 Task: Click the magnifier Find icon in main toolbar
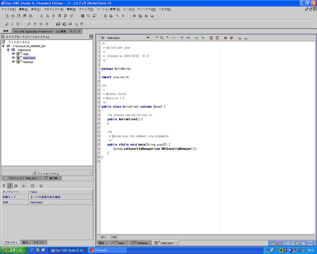88,16
